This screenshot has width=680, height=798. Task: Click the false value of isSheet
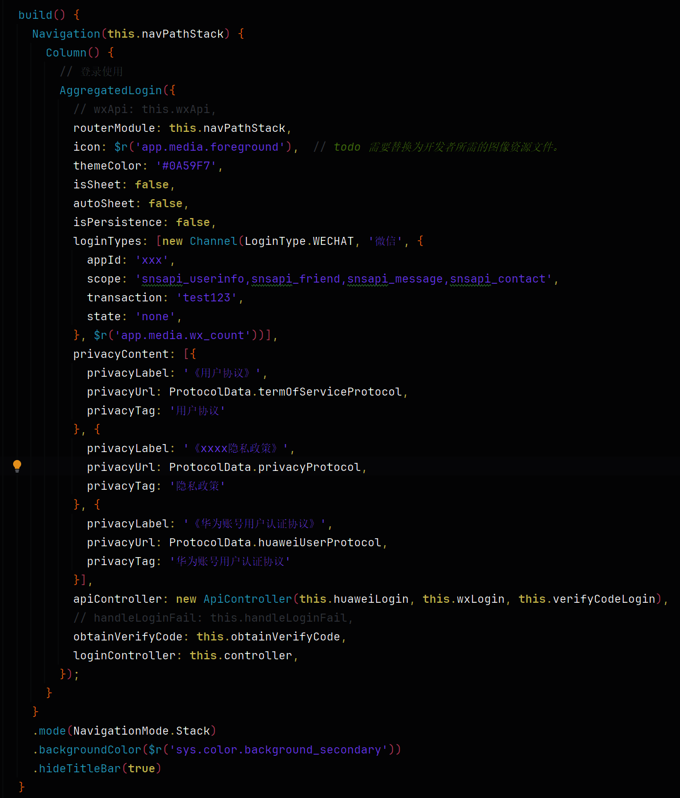(152, 184)
